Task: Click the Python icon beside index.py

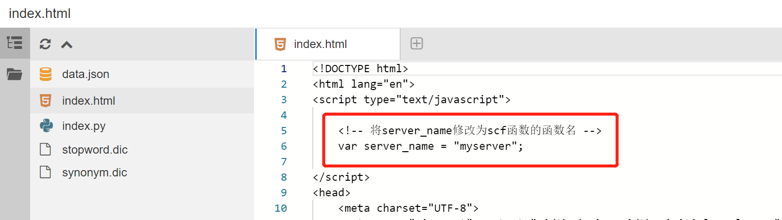Action: point(46,126)
